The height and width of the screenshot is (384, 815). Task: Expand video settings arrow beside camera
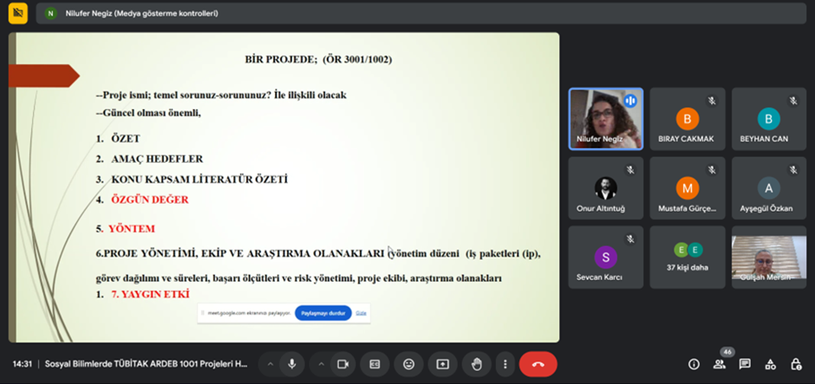(x=321, y=364)
